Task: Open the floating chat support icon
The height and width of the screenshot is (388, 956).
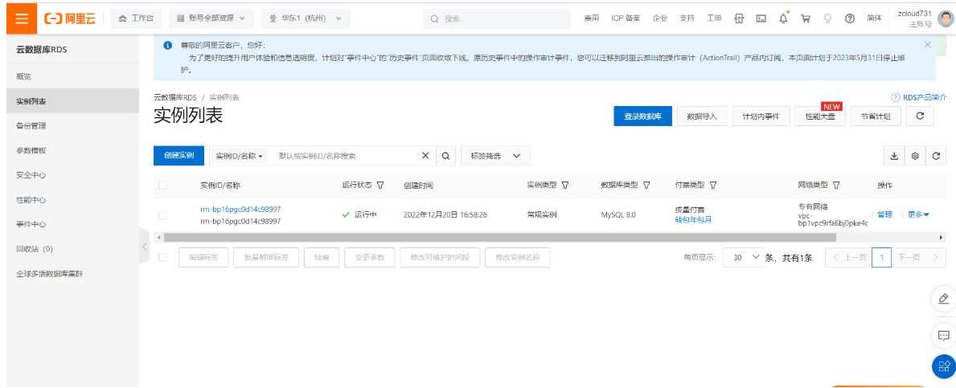Action: pyautogui.click(x=943, y=336)
